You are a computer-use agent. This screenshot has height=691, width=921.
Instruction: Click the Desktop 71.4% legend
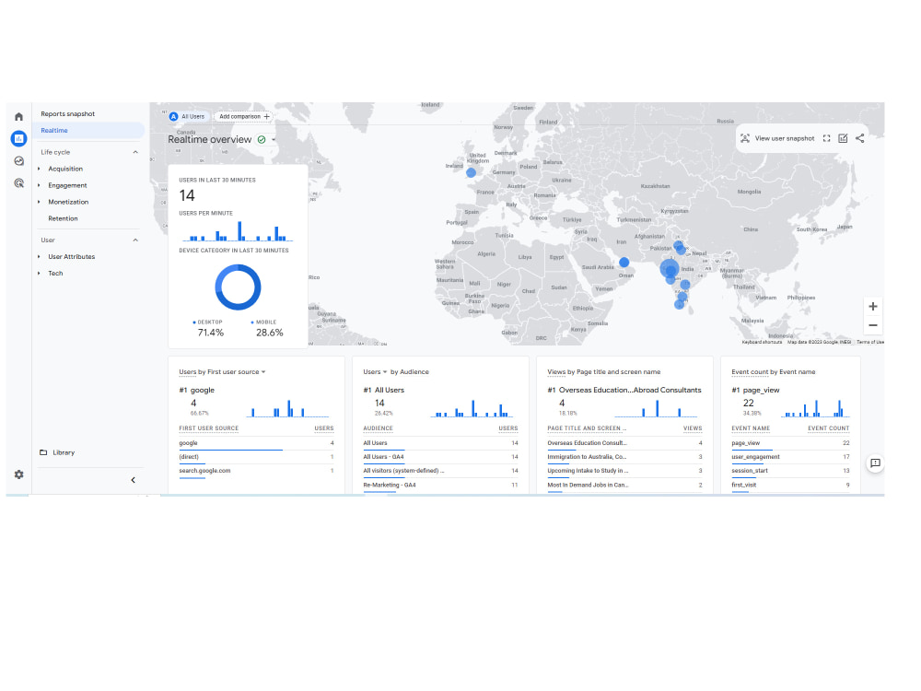pos(210,329)
